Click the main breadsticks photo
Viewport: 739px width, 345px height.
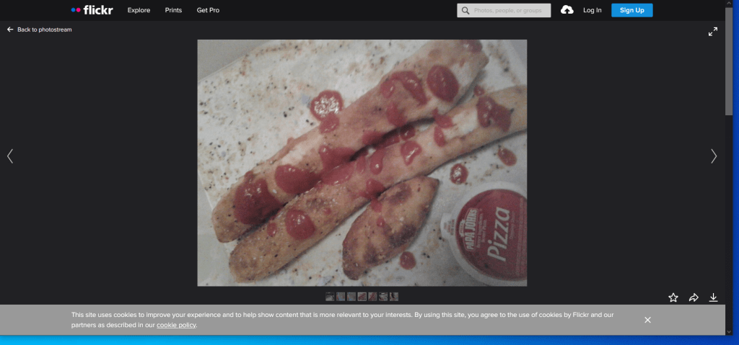tap(362, 163)
